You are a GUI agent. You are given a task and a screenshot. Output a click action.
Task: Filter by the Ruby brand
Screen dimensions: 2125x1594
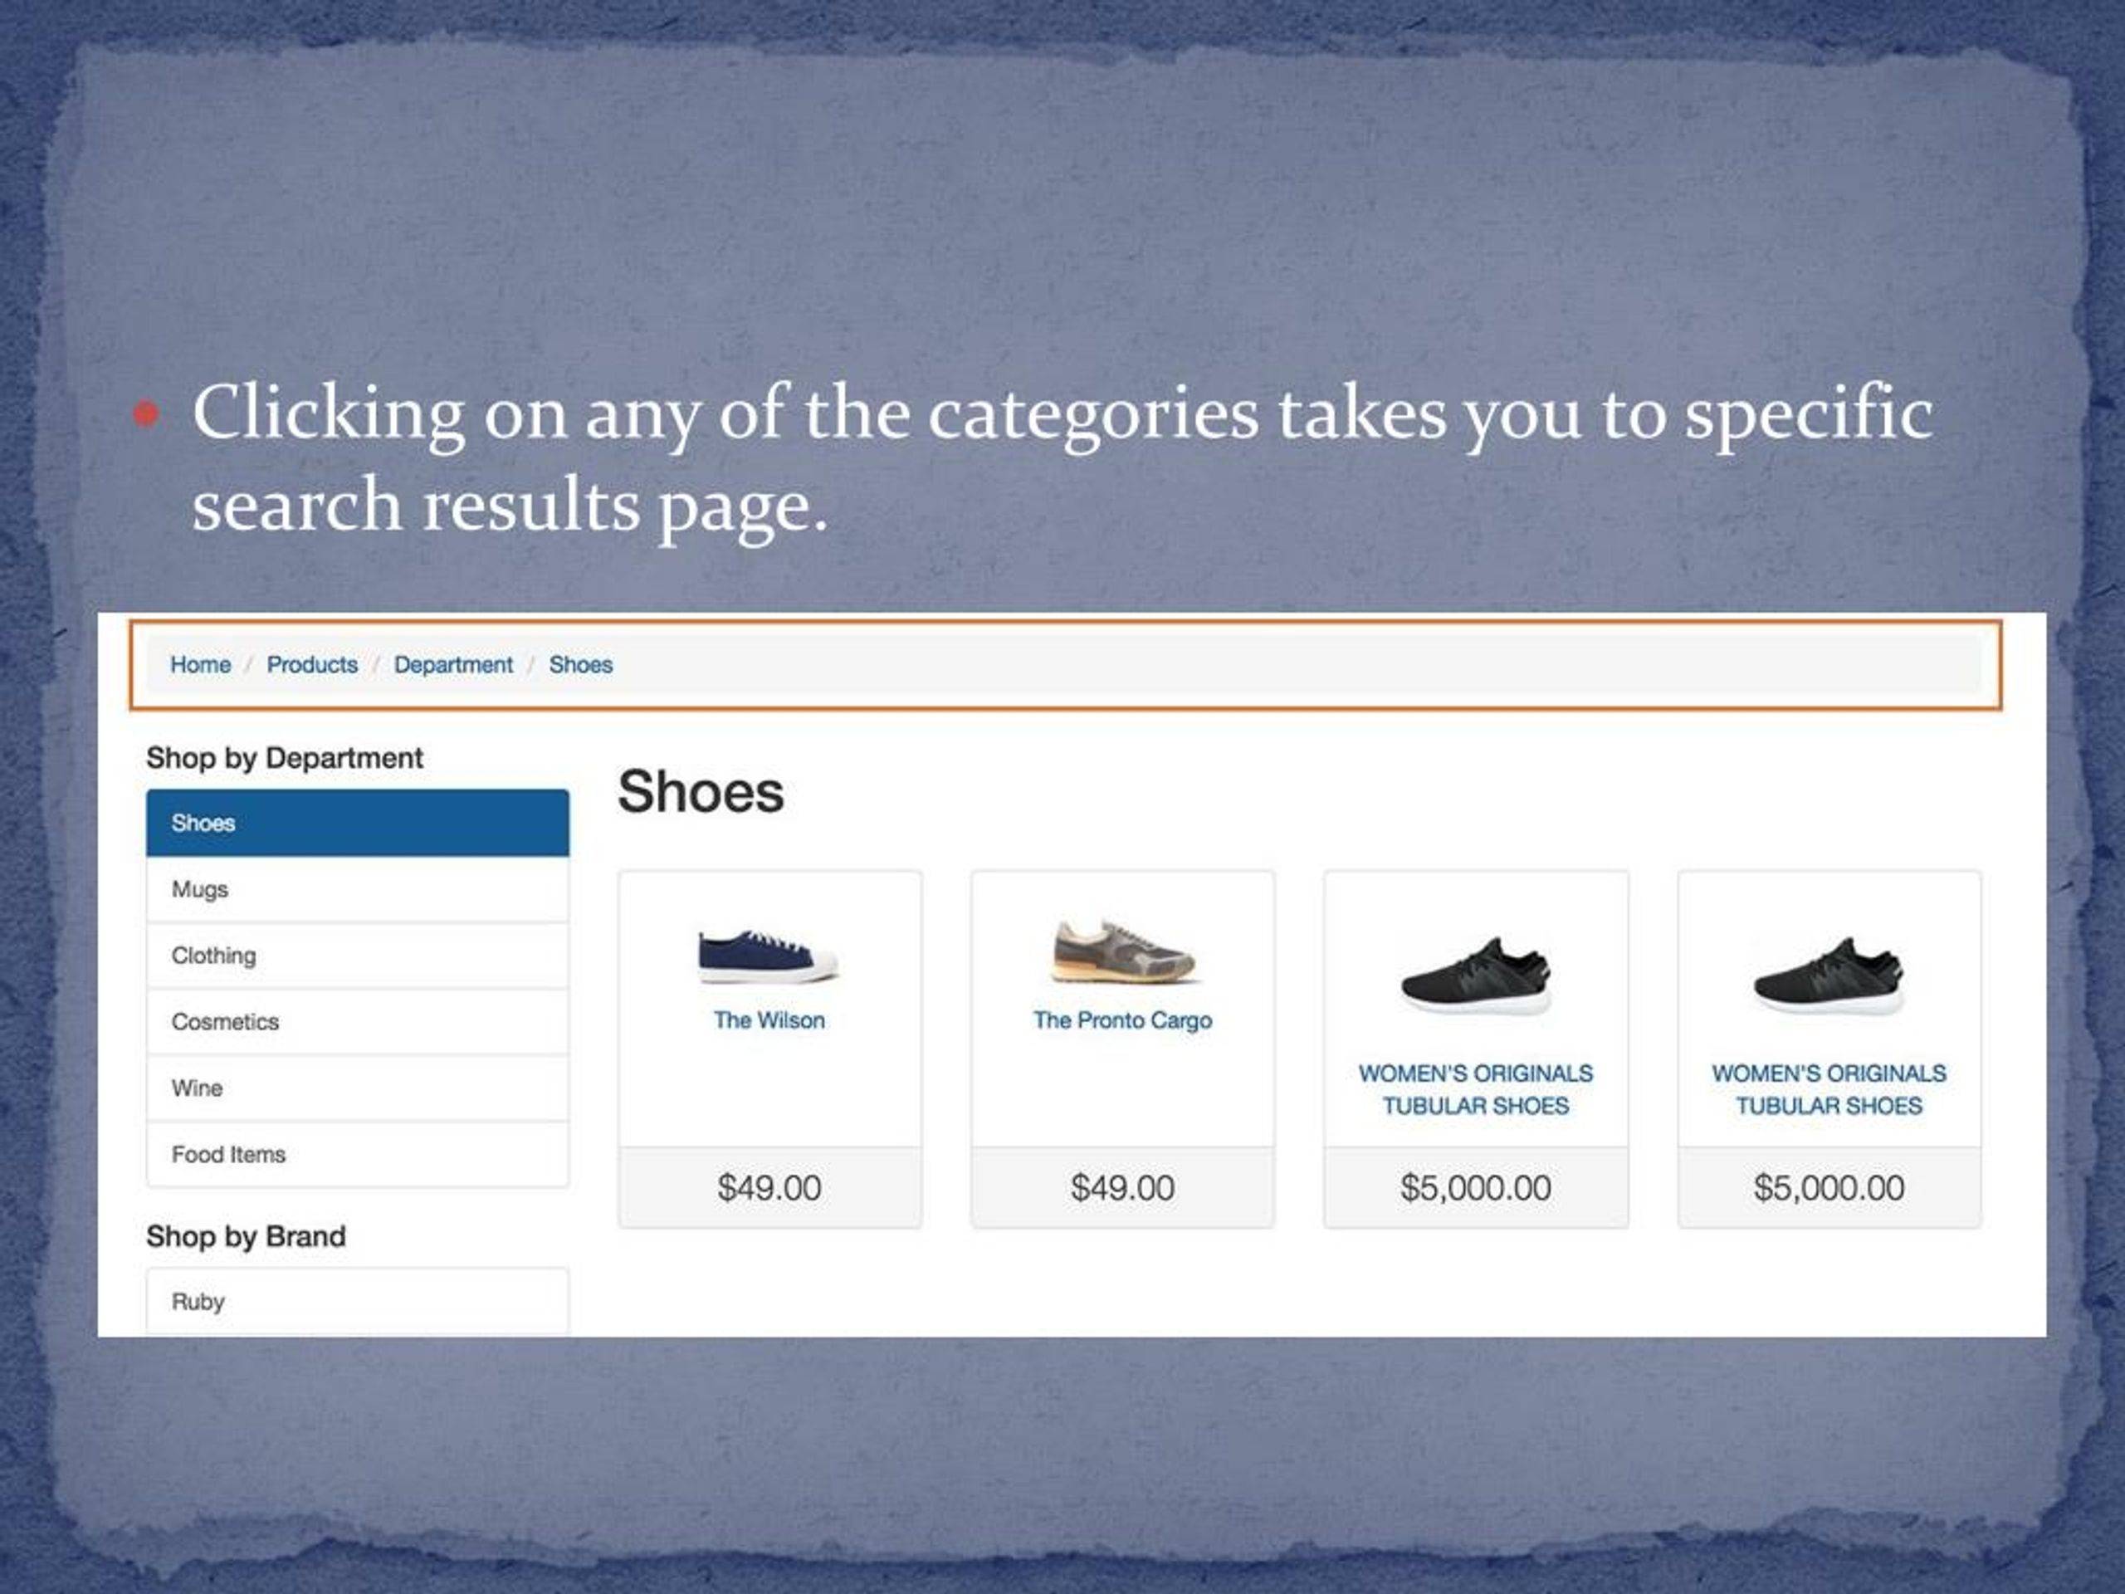(358, 1301)
